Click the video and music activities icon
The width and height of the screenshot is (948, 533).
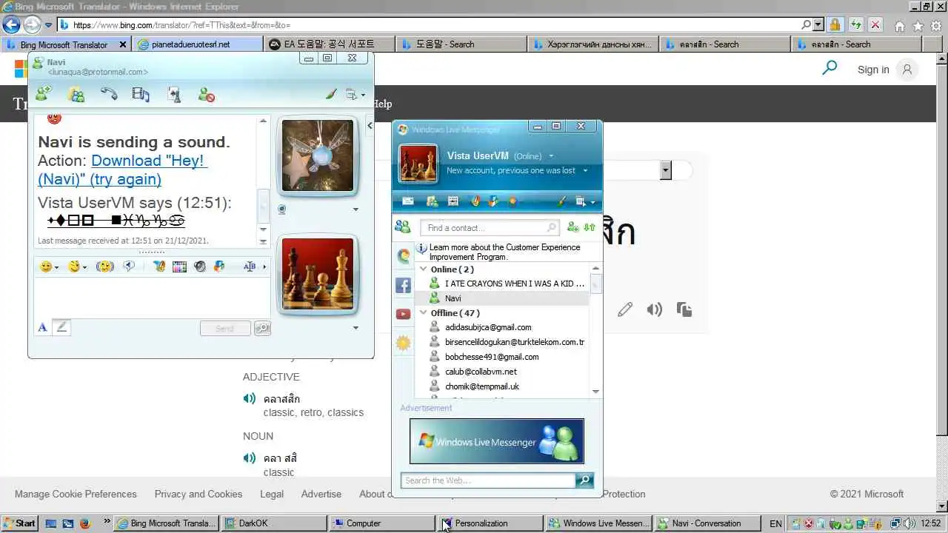[141, 94]
